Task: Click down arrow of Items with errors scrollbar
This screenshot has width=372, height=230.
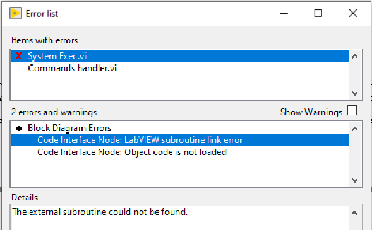Action: pos(355,93)
